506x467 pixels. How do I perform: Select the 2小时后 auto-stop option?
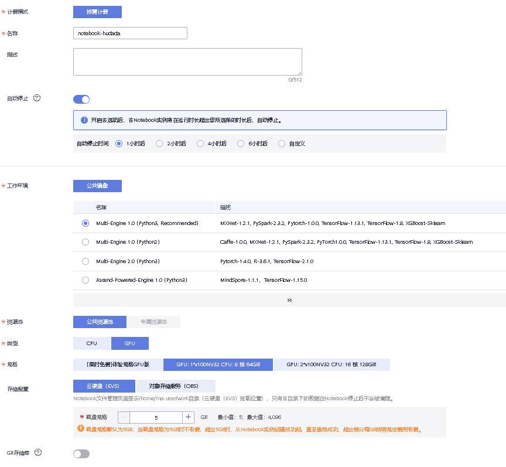[159, 144]
